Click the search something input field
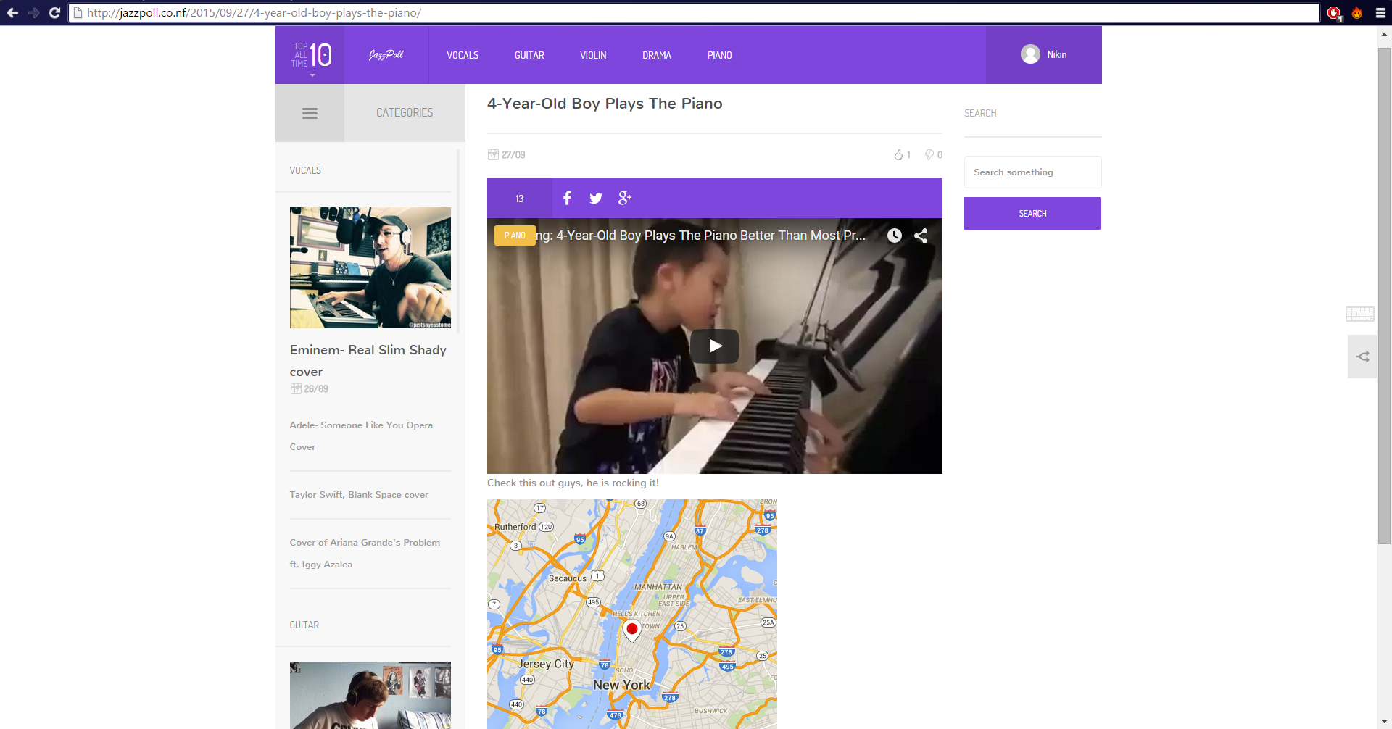This screenshot has height=729, width=1392. [1032, 172]
